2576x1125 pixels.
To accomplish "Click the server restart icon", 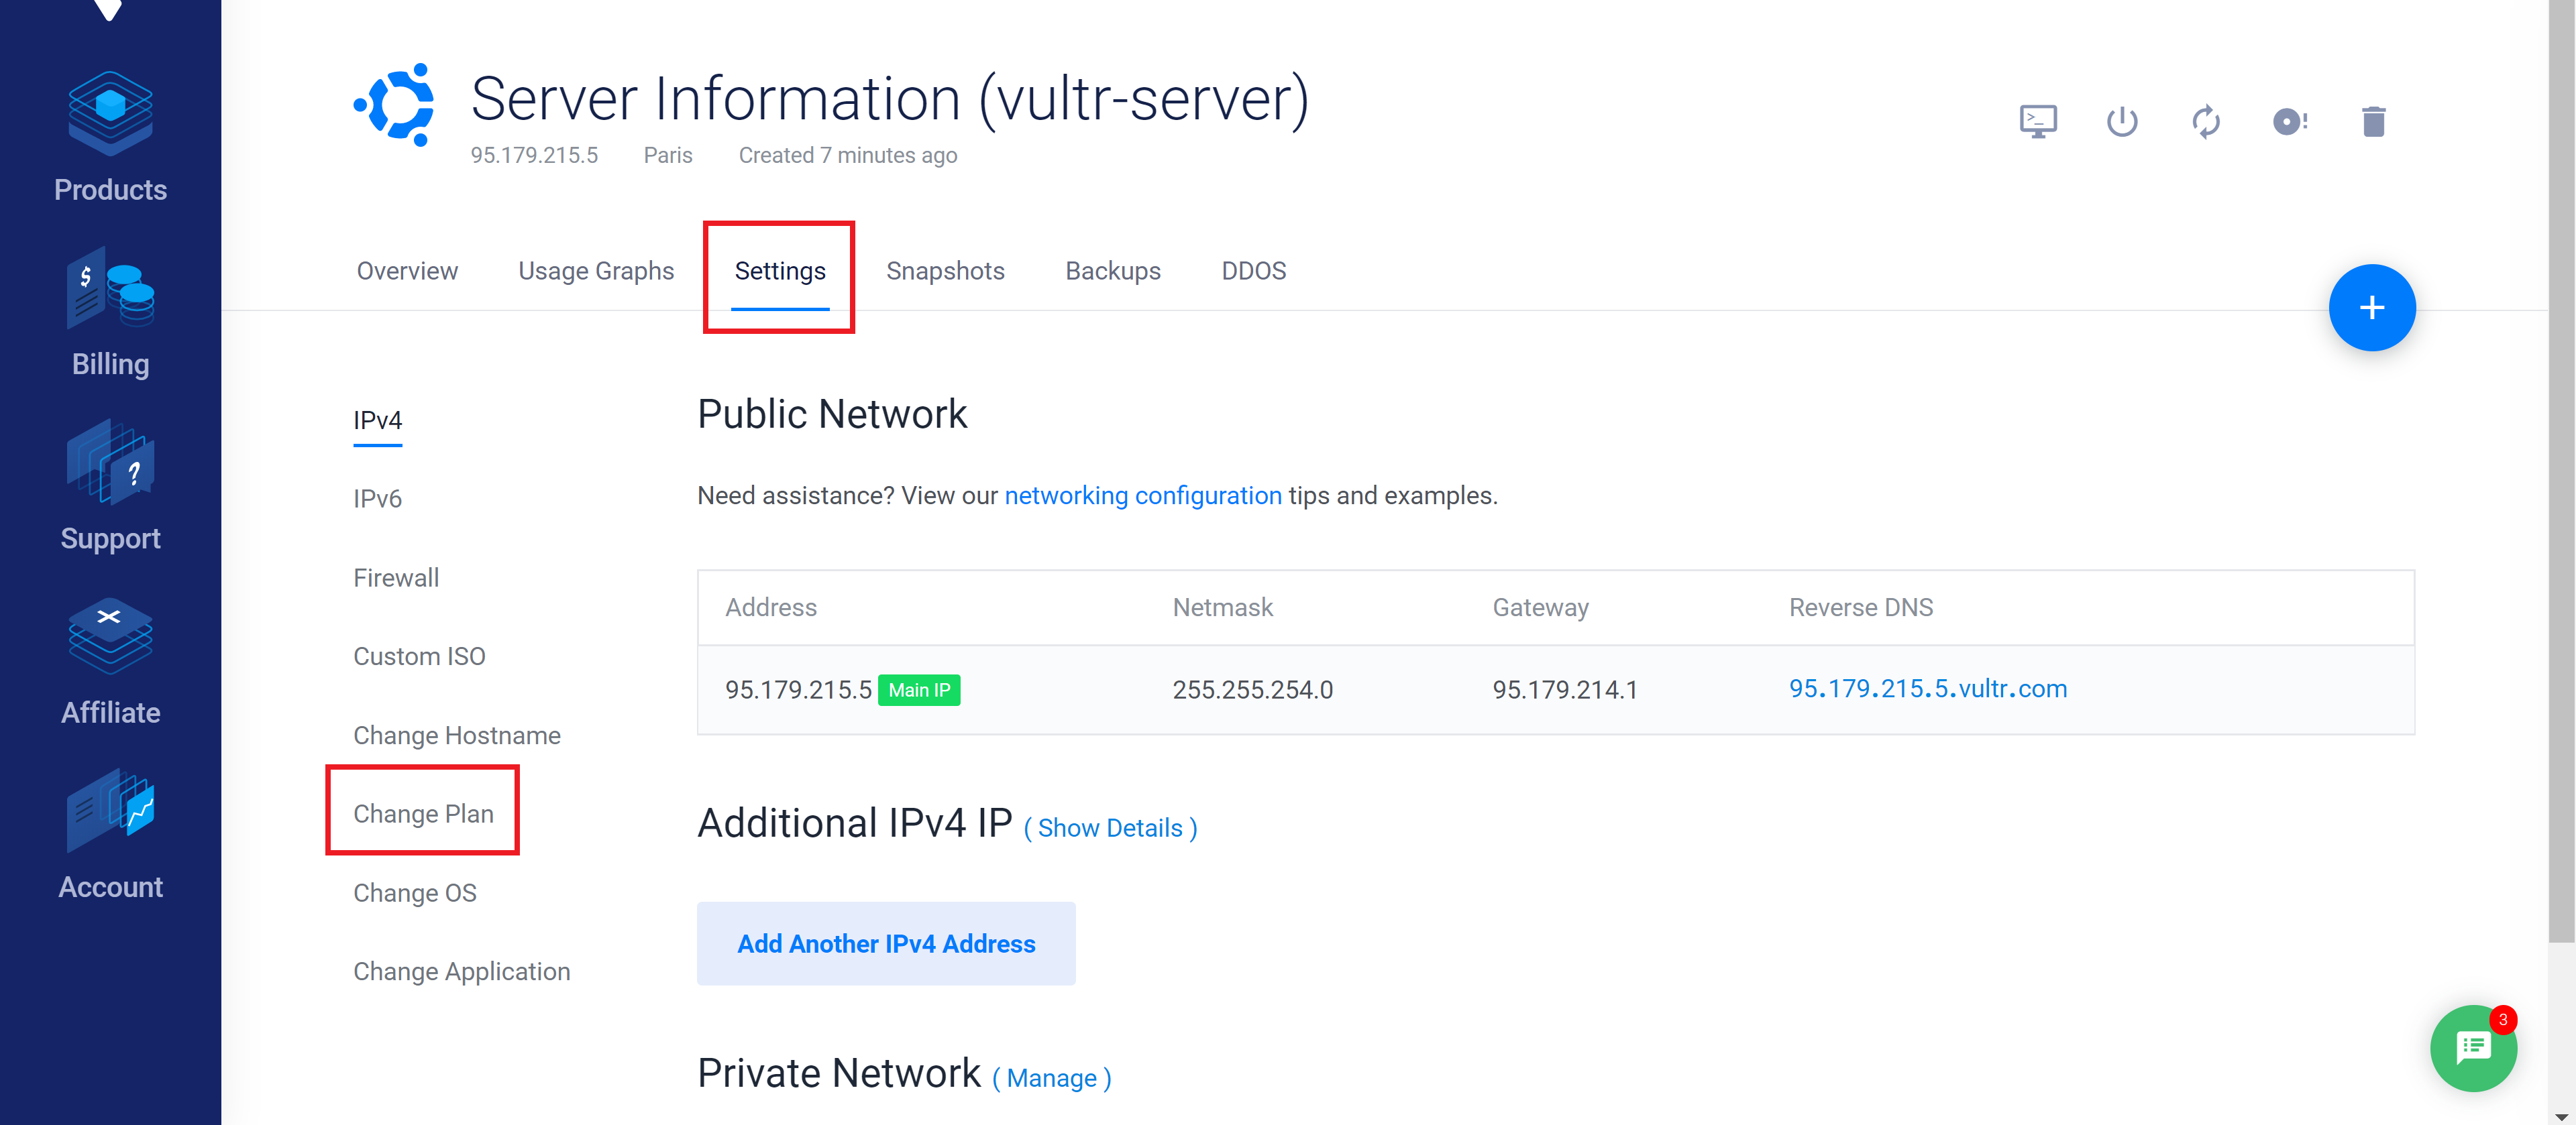I will tap(2206, 122).
